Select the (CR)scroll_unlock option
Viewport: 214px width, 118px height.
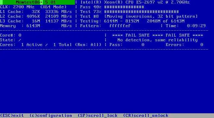(x=146, y=116)
